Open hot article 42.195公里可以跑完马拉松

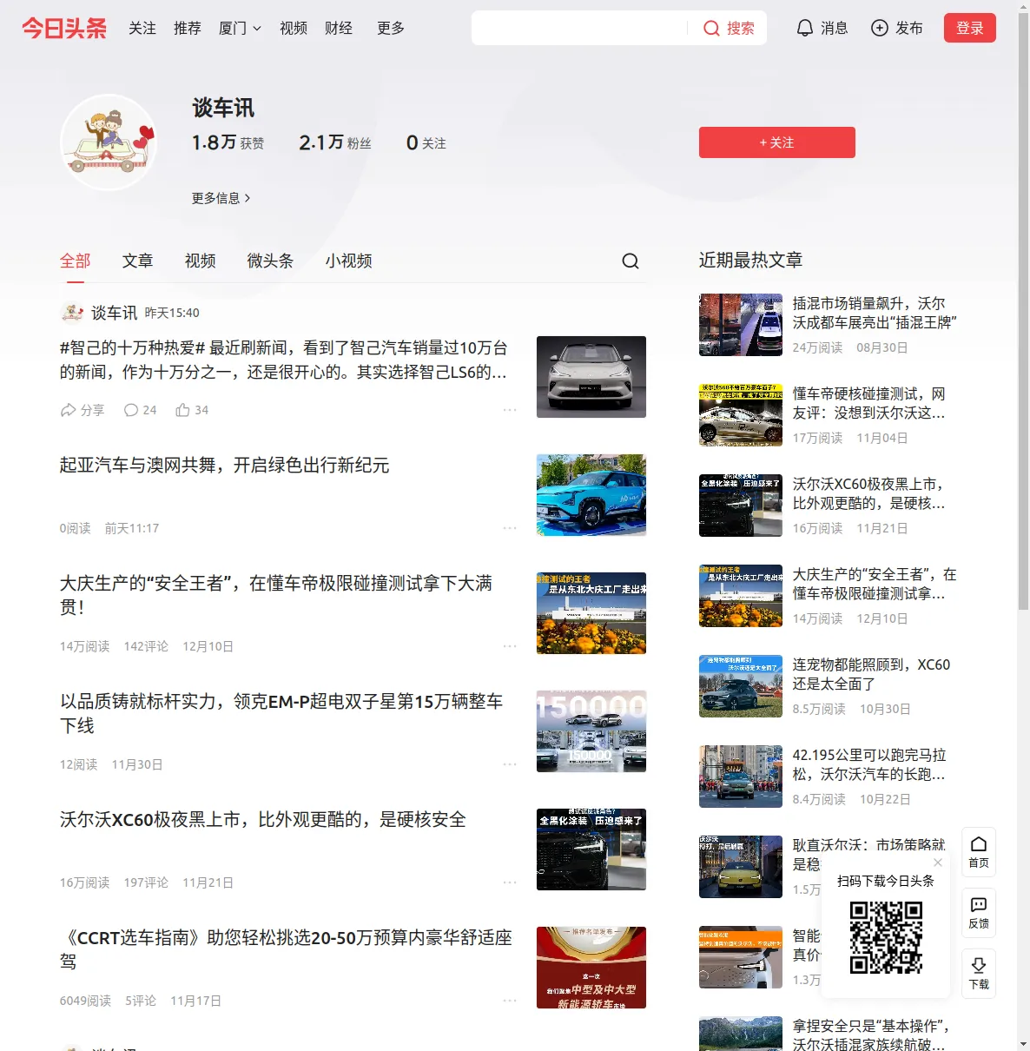click(x=869, y=764)
